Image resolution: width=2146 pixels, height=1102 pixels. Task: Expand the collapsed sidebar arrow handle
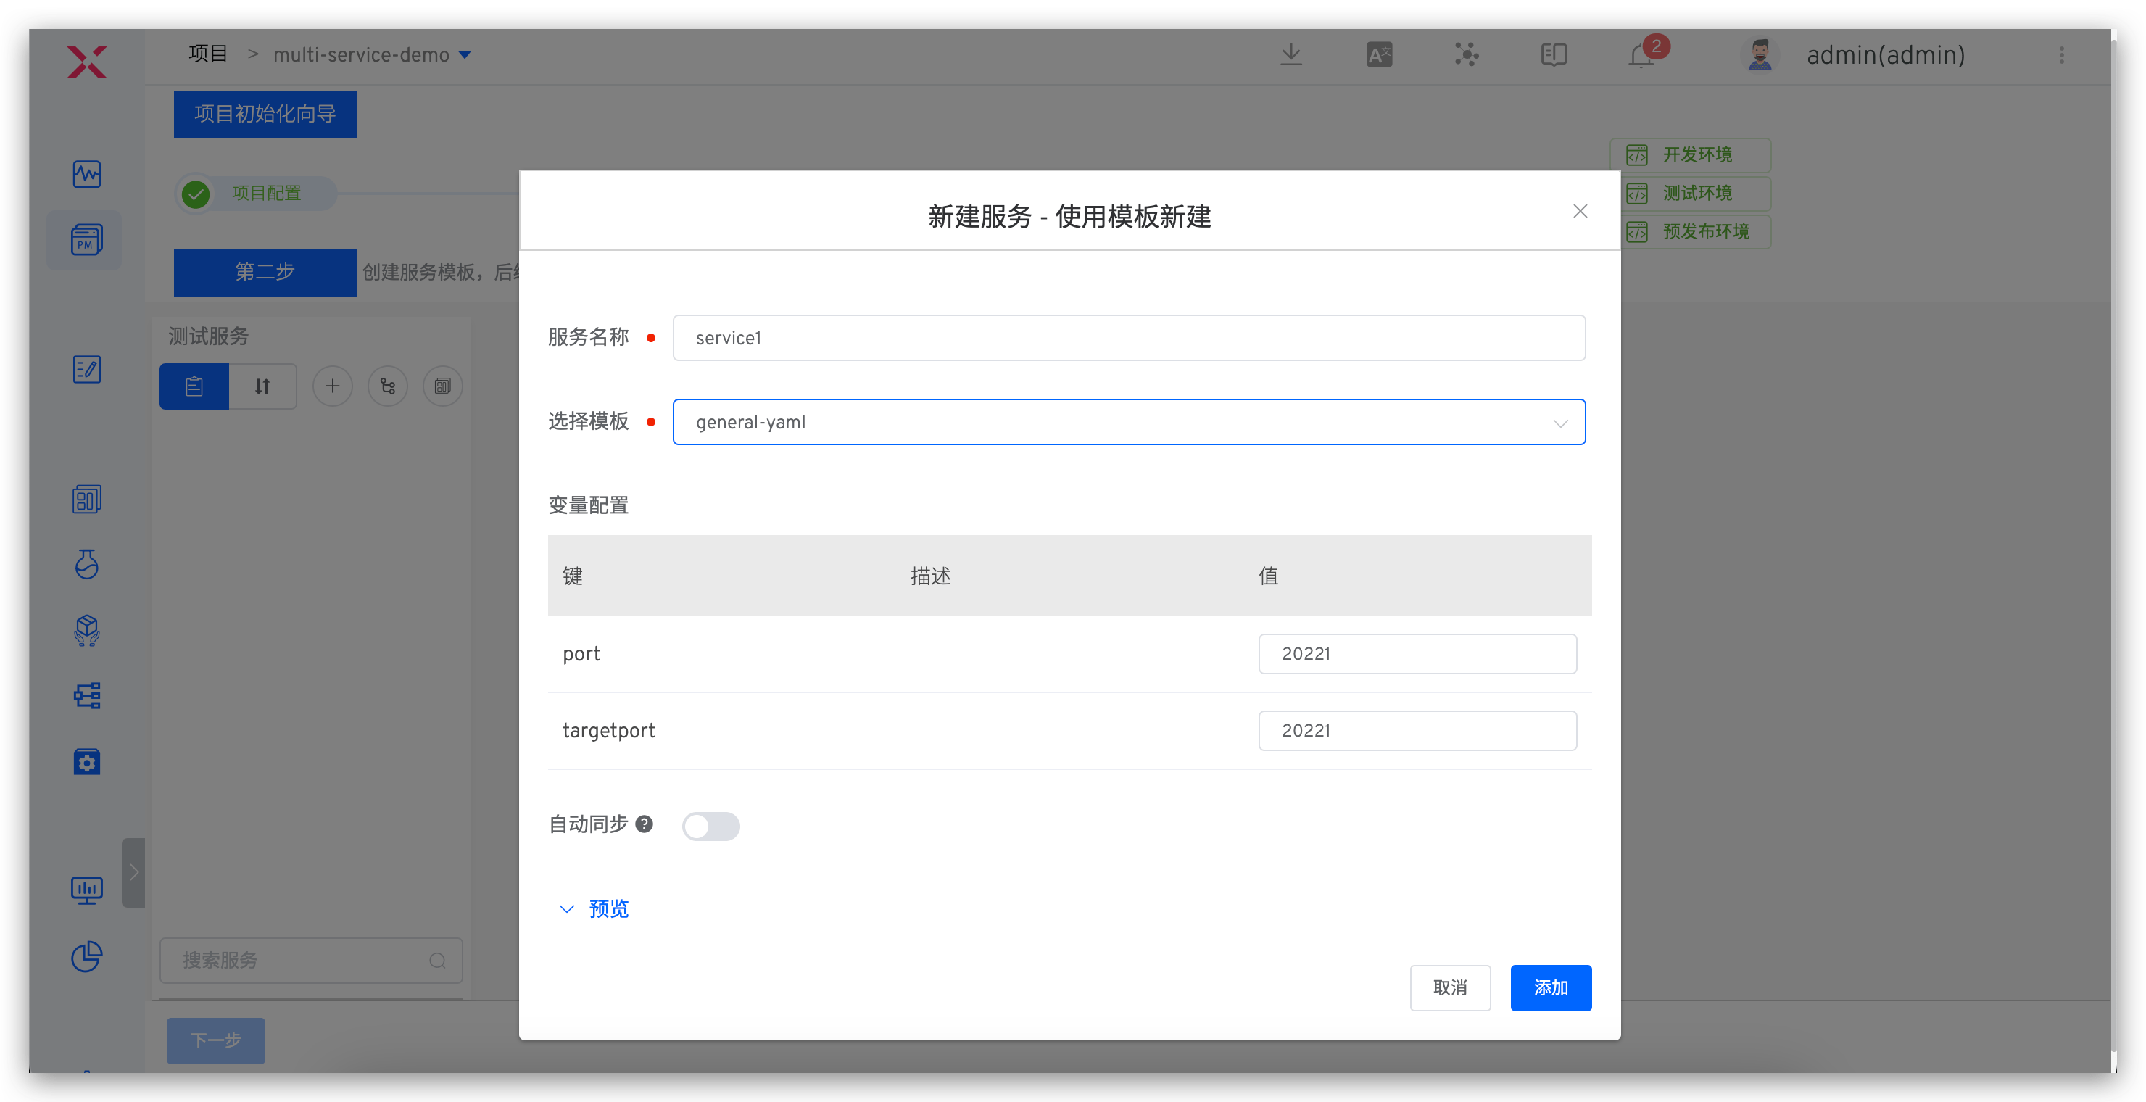[133, 872]
